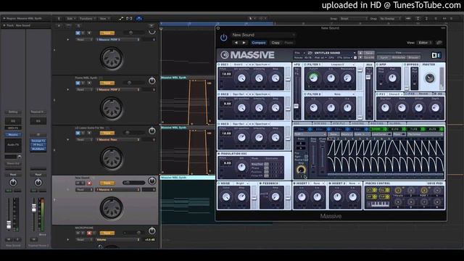Open Filter 2 type dropdown showing None
The height and width of the screenshot is (261, 464).
(x=339, y=94)
